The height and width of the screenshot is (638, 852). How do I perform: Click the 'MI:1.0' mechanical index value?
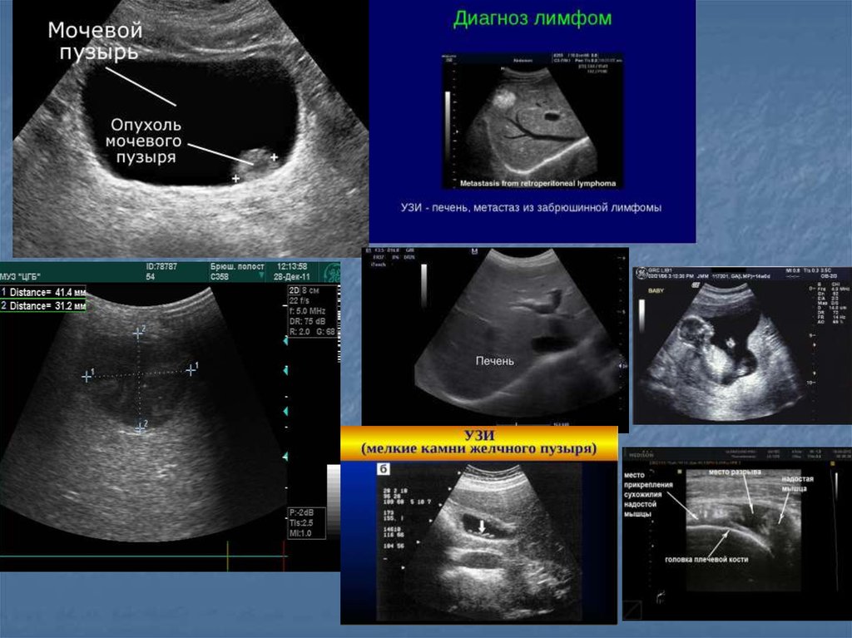click(x=300, y=533)
